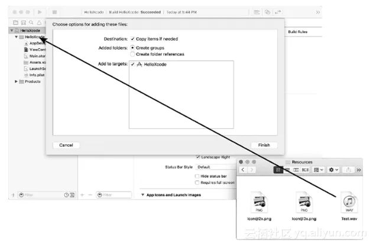
Task: Select the Test.wav file icon
Action: pos(349,202)
